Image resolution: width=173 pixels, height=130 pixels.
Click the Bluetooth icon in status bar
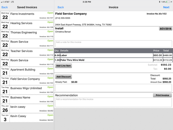[160, 2]
